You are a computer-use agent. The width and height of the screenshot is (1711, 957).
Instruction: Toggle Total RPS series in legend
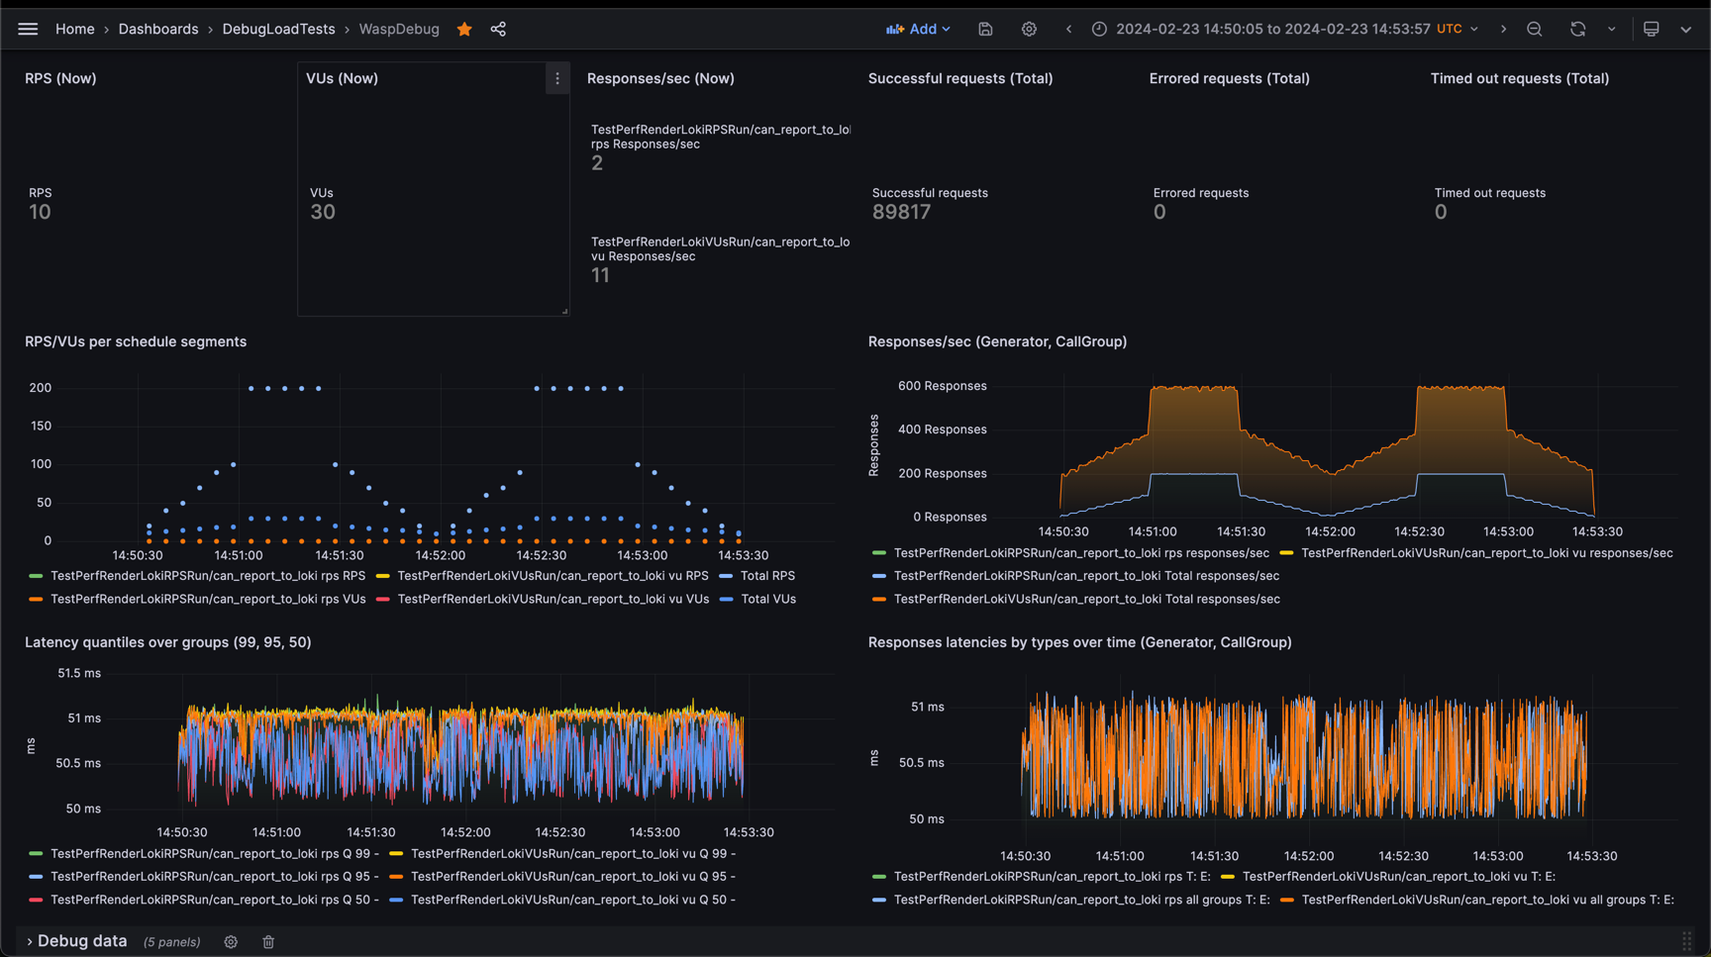[x=767, y=576]
